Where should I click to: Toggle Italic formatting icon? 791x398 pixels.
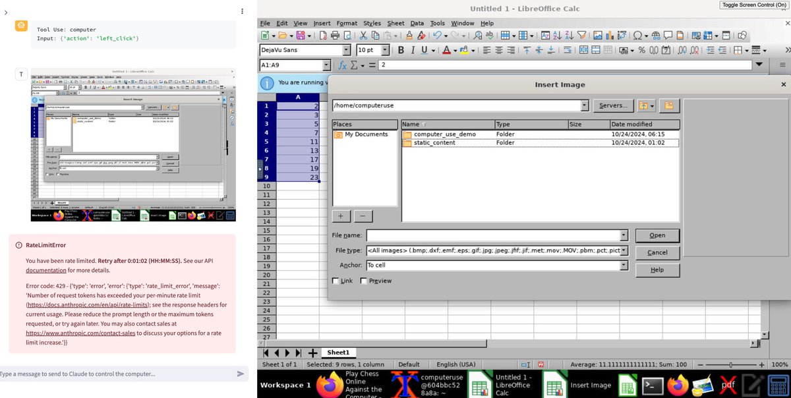click(413, 50)
